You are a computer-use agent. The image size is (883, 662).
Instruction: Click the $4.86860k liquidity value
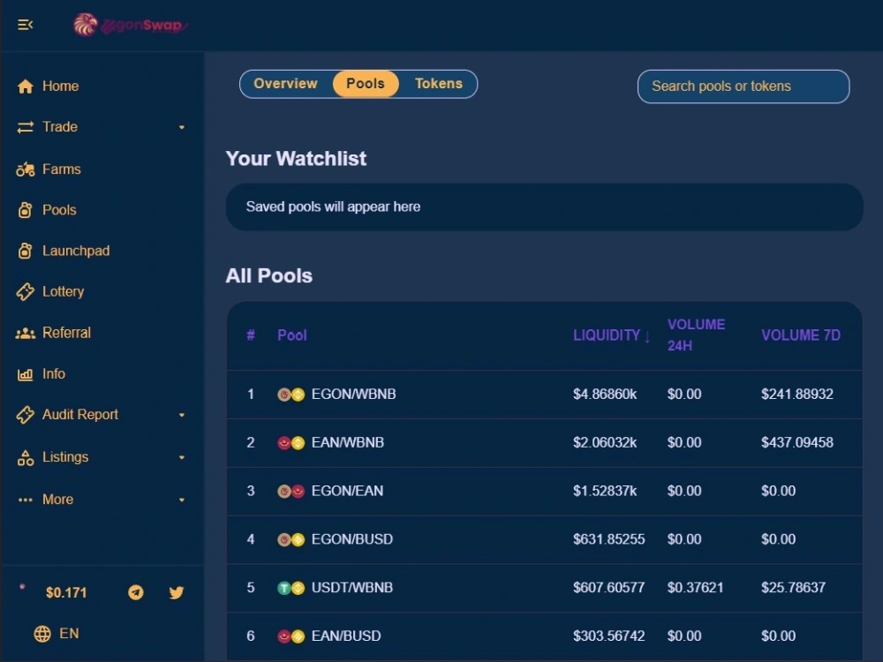pyautogui.click(x=605, y=394)
